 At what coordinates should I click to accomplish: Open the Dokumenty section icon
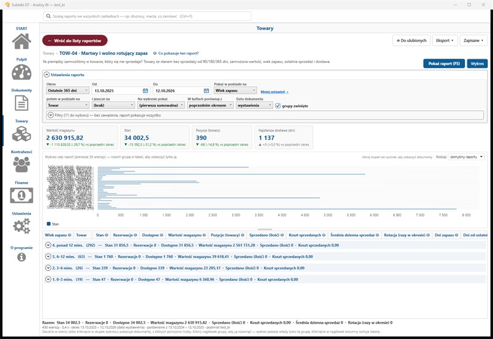click(x=22, y=103)
